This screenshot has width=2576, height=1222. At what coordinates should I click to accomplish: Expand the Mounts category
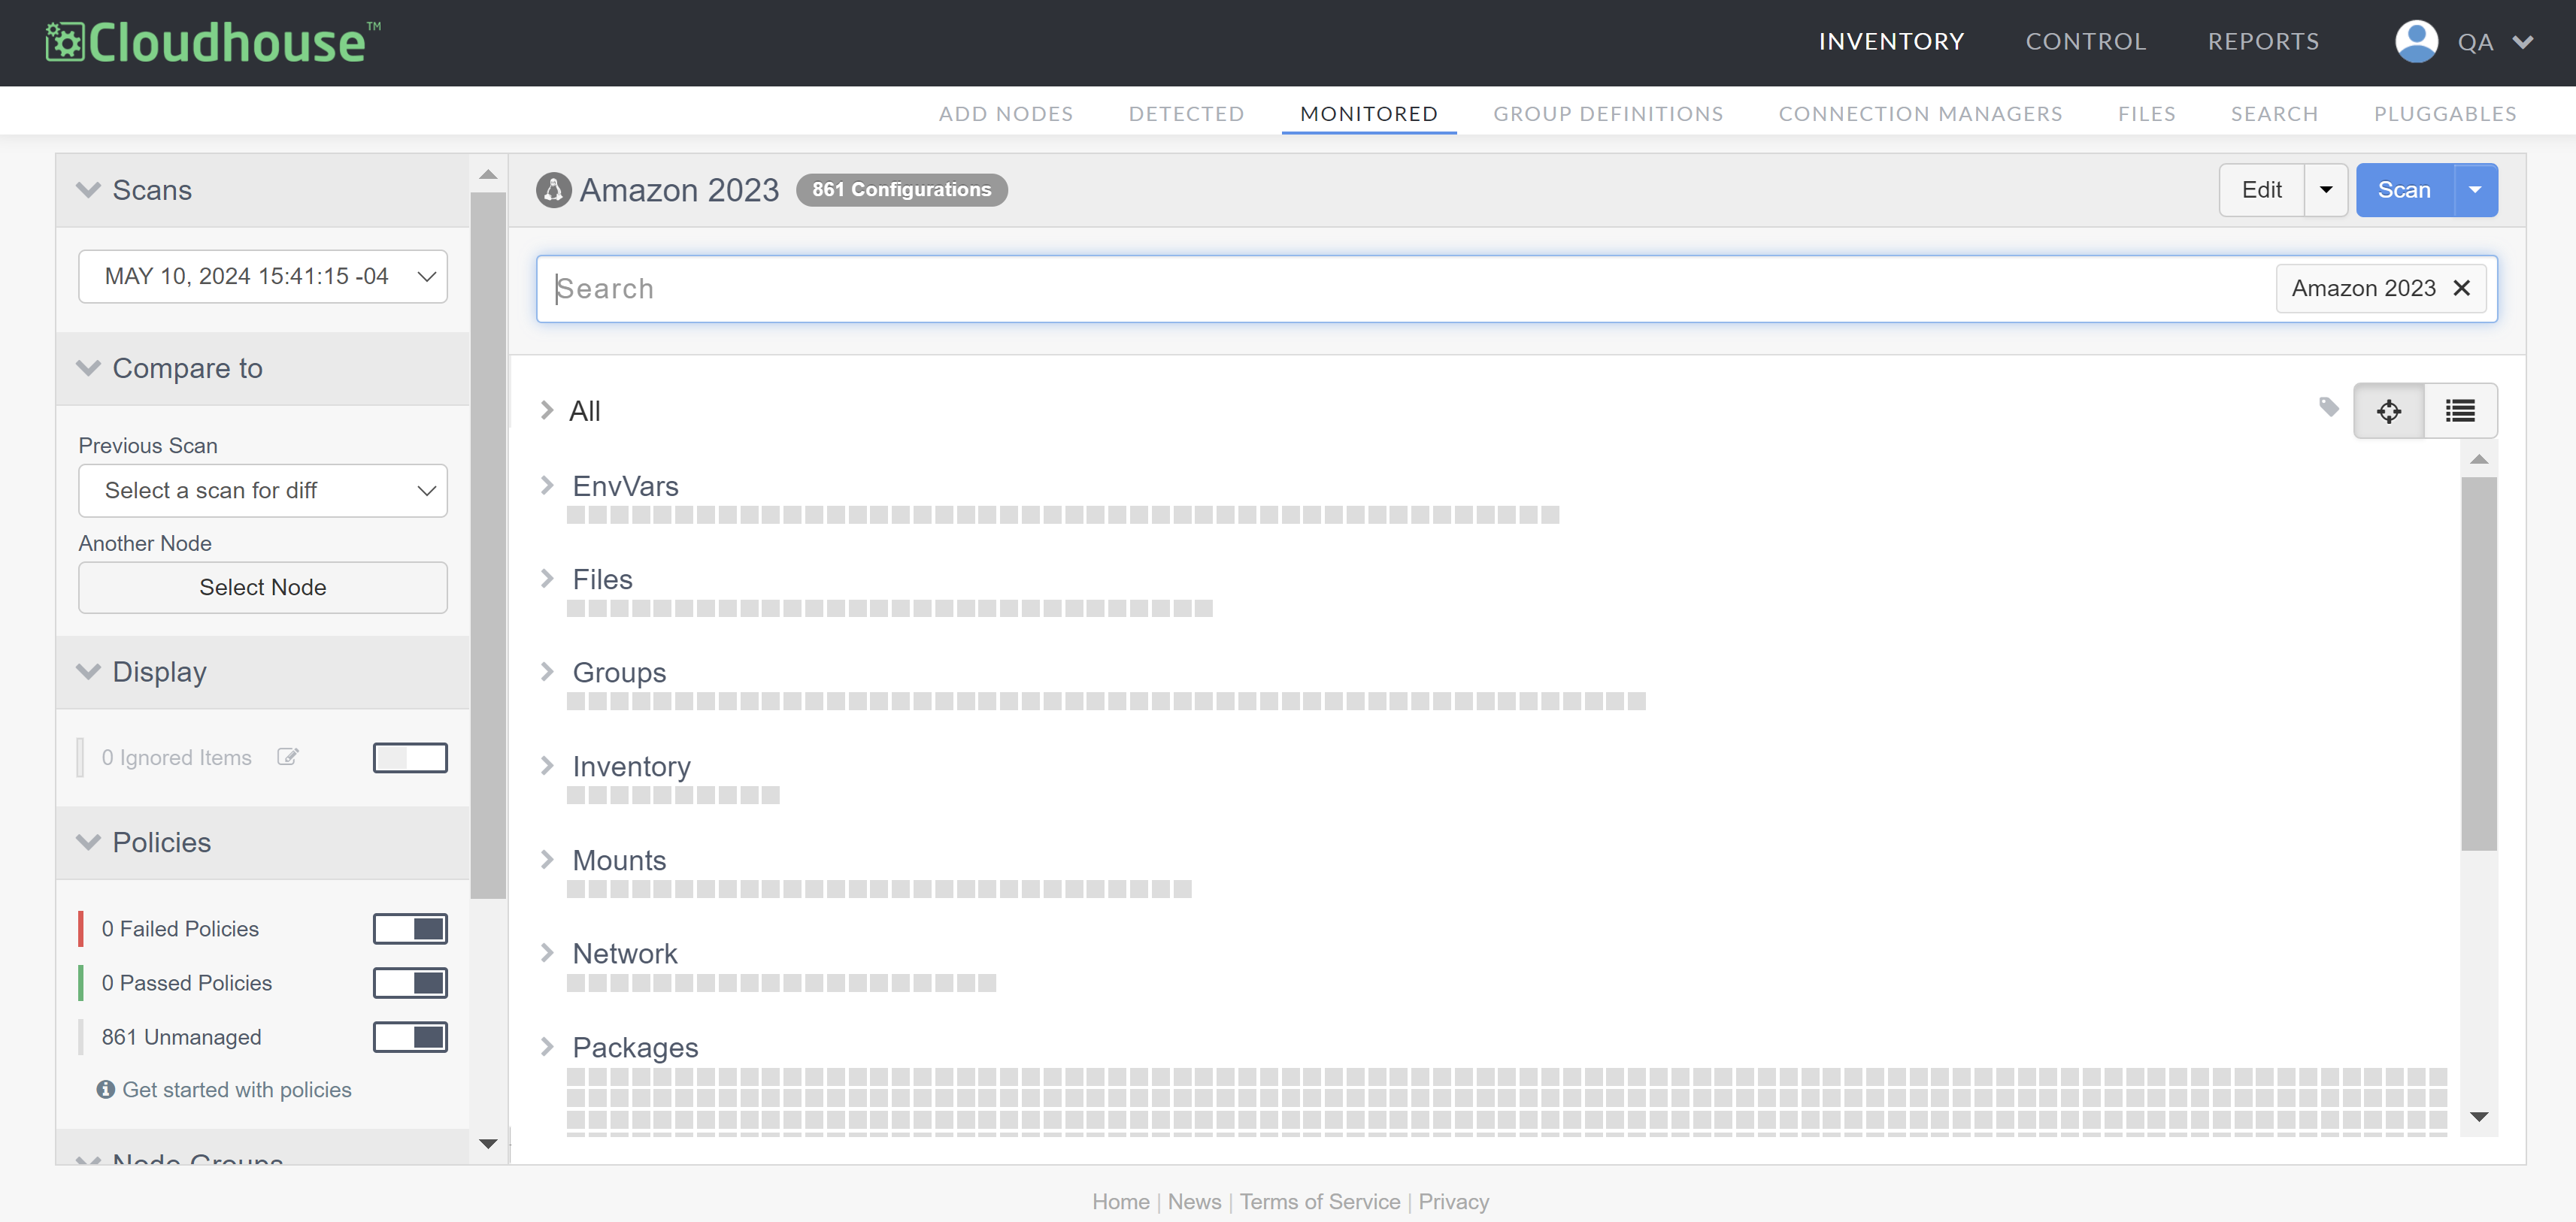pyautogui.click(x=547, y=859)
